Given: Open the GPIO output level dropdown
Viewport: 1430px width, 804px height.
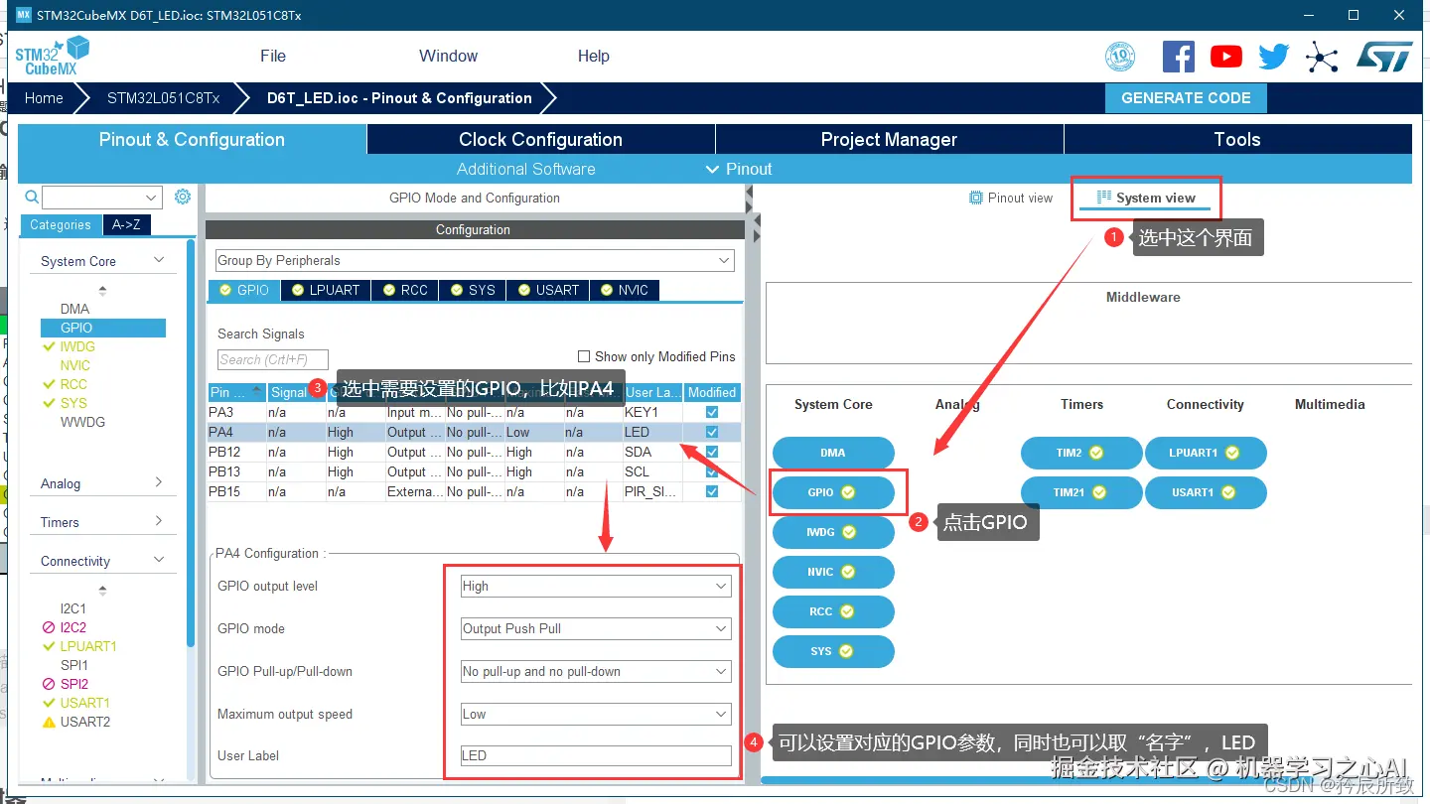Looking at the screenshot, I should point(596,587).
